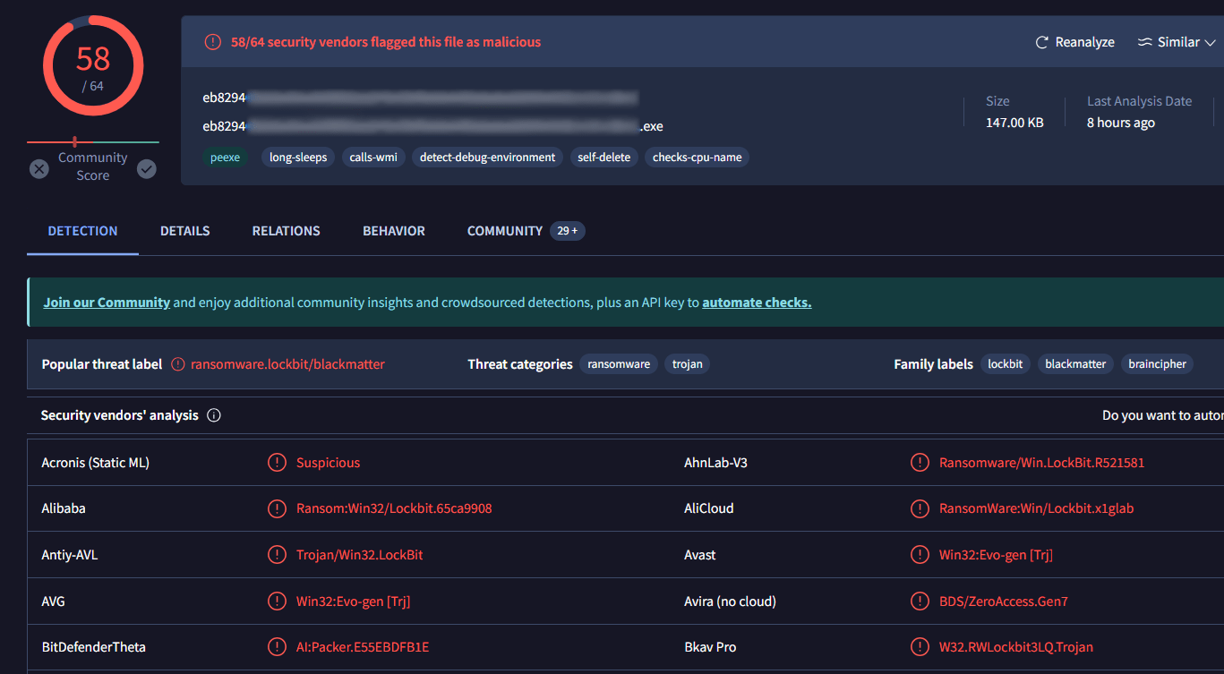This screenshot has width=1224, height=674.
Task: Follow the automate checks link
Action: (756, 302)
